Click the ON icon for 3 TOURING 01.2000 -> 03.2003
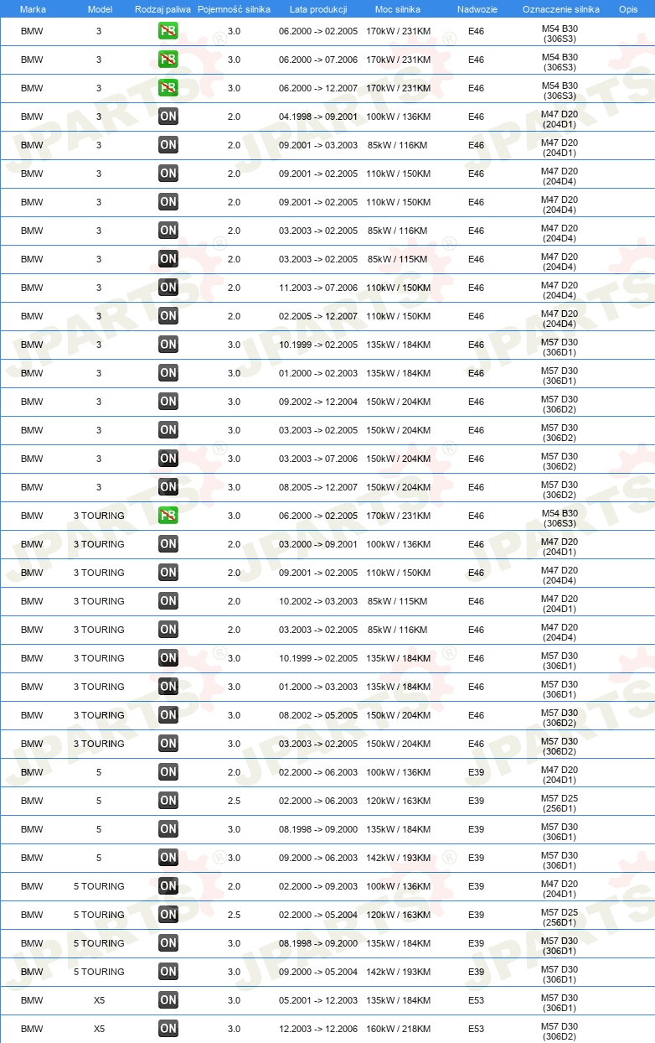This screenshot has height=1043, width=655. 168,687
